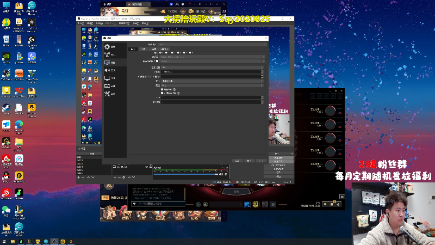This screenshot has width=435, height=245.
Task: Add a scene with plus icon
Action: 78,177
